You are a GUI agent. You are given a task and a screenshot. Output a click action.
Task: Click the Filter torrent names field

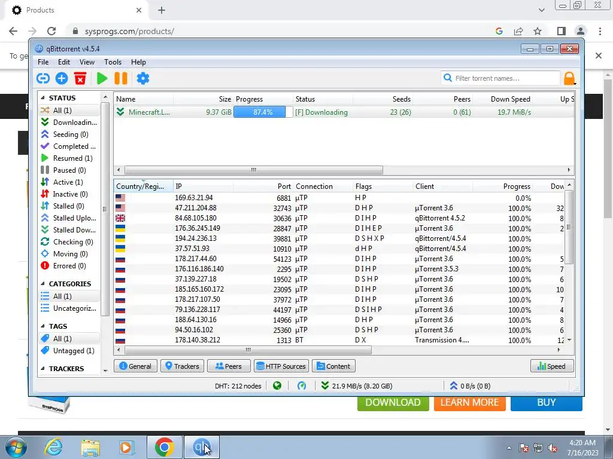pos(500,78)
